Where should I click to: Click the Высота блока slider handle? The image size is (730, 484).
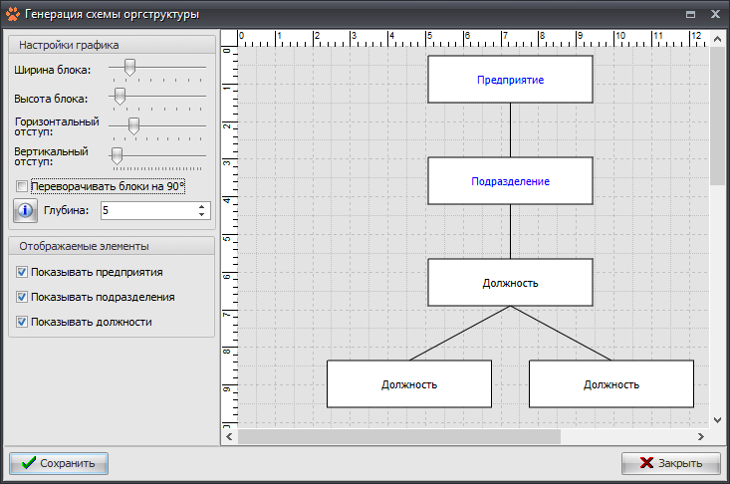[x=120, y=96]
